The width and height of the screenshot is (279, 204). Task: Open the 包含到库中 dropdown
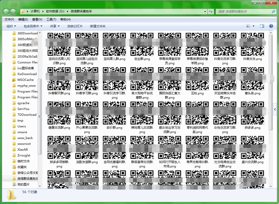(33, 26)
